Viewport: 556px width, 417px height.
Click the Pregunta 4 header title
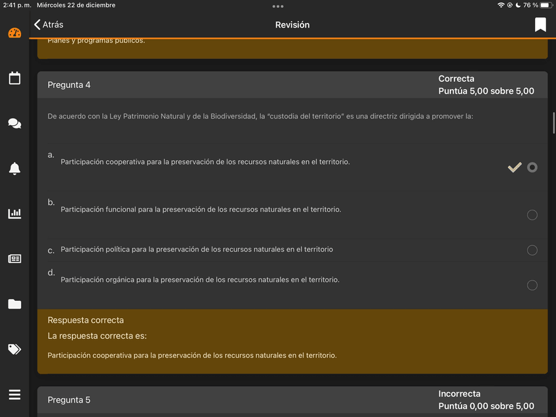[x=69, y=85]
